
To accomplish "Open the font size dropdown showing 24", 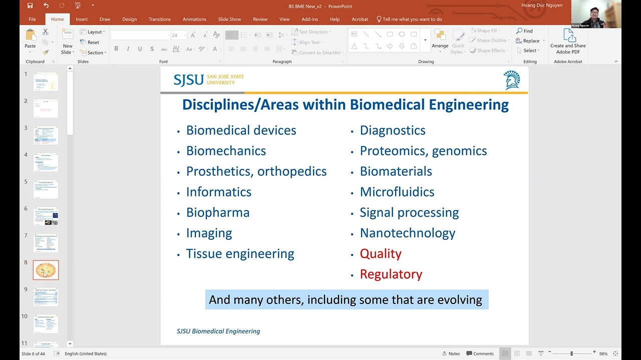I will 179,35.
